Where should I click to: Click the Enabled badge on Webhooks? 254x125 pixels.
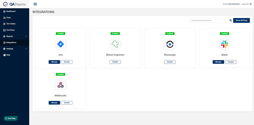[60, 74]
